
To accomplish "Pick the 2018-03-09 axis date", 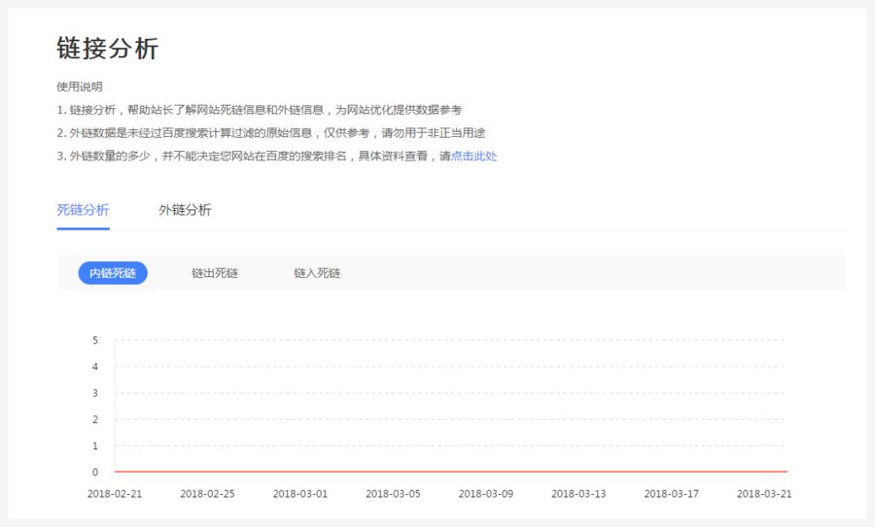I will [x=486, y=493].
